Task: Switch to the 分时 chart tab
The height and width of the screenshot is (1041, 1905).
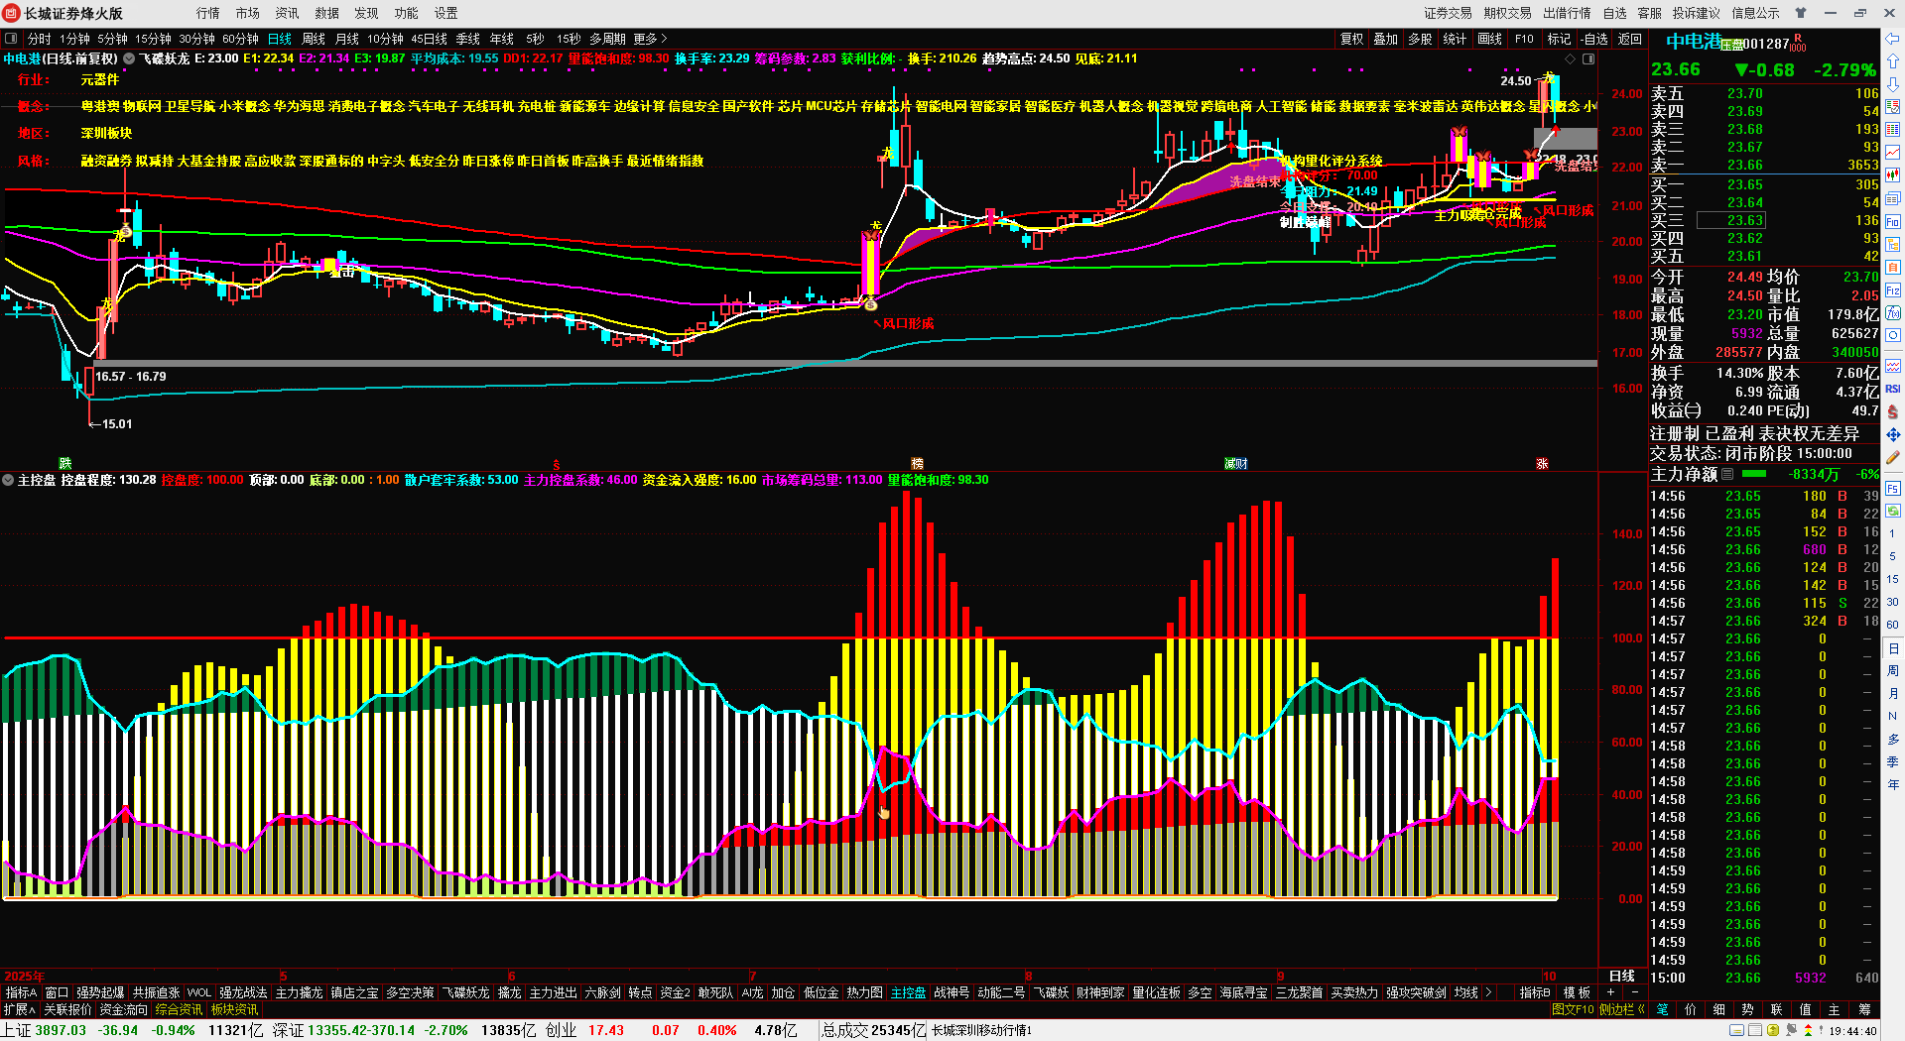Action: 39,39
